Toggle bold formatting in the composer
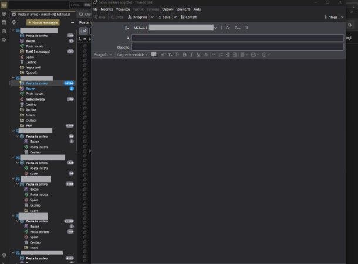 point(184,54)
